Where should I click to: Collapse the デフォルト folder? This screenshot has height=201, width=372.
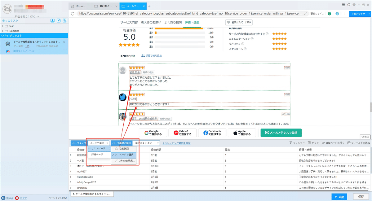[x=2, y=36]
